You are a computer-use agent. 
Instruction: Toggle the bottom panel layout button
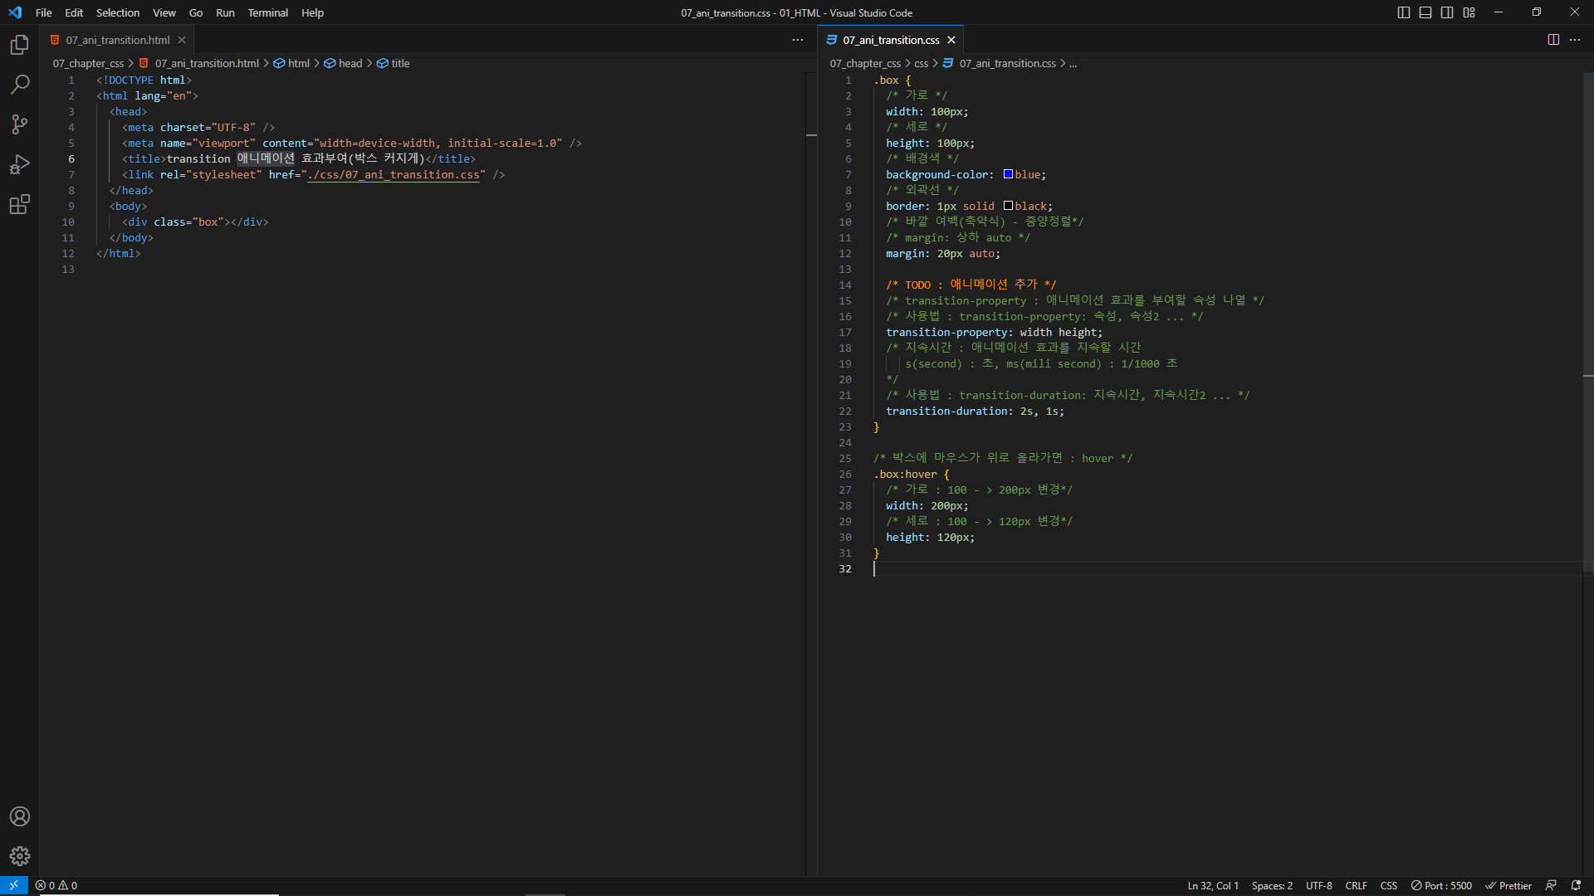coord(1425,12)
